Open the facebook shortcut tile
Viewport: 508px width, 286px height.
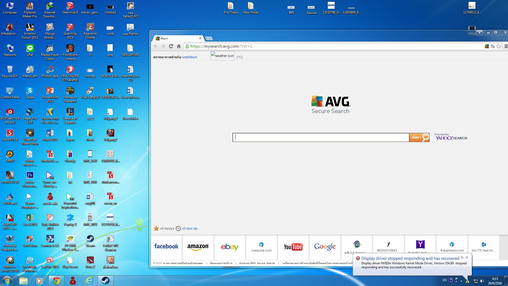(166, 247)
